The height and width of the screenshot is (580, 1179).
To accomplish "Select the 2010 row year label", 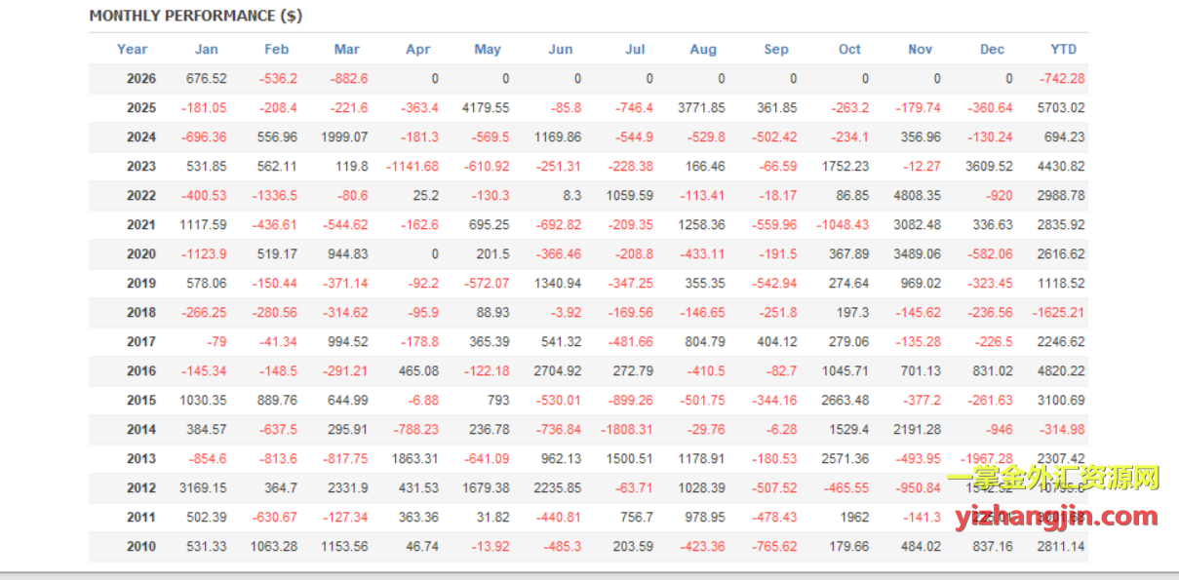I will coord(141,547).
